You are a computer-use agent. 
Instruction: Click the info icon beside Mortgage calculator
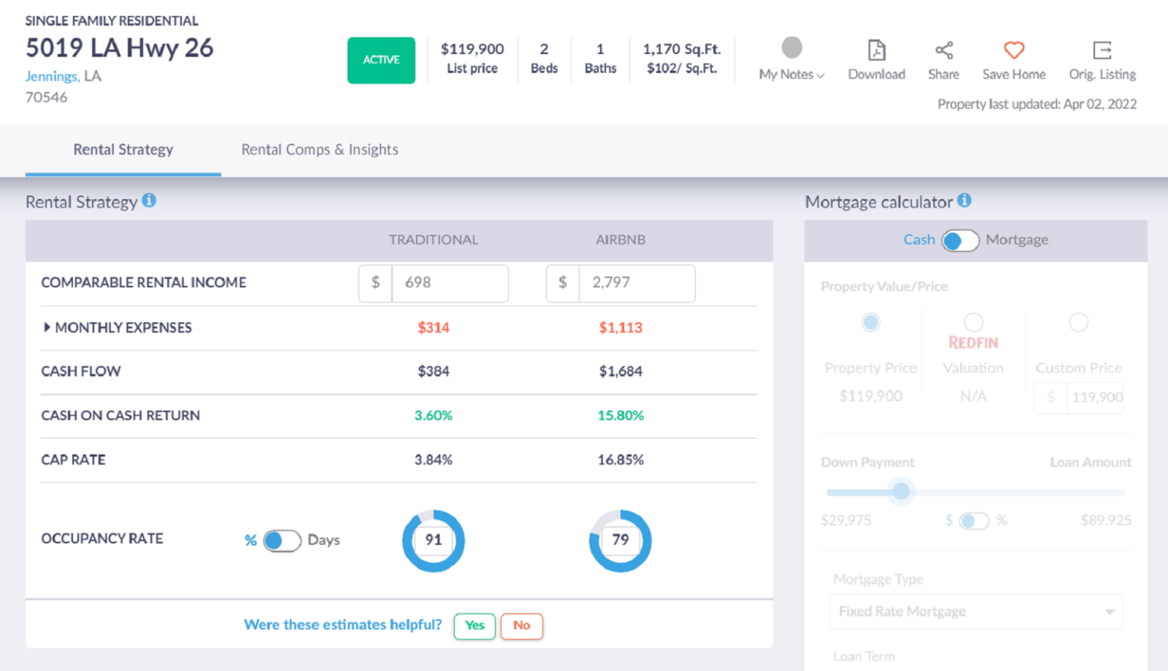[964, 200]
